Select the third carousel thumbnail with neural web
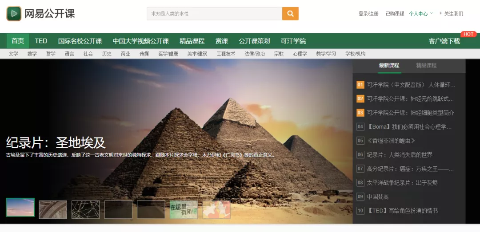480x232 pixels. coord(85,210)
